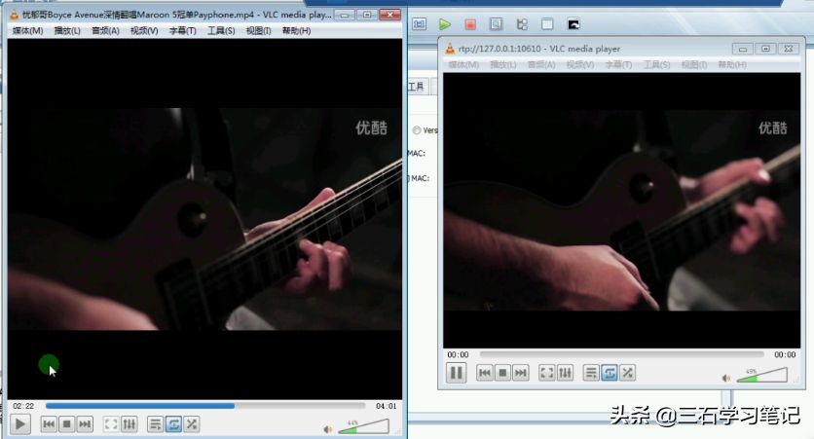Pause playback in rtp VLC window

(457, 373)
